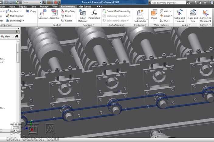Screen dimensions: 214x142
Task: Open the Shrinkwrap dropdown arrow
Action: pyautogui.click(x=24, y=21)
